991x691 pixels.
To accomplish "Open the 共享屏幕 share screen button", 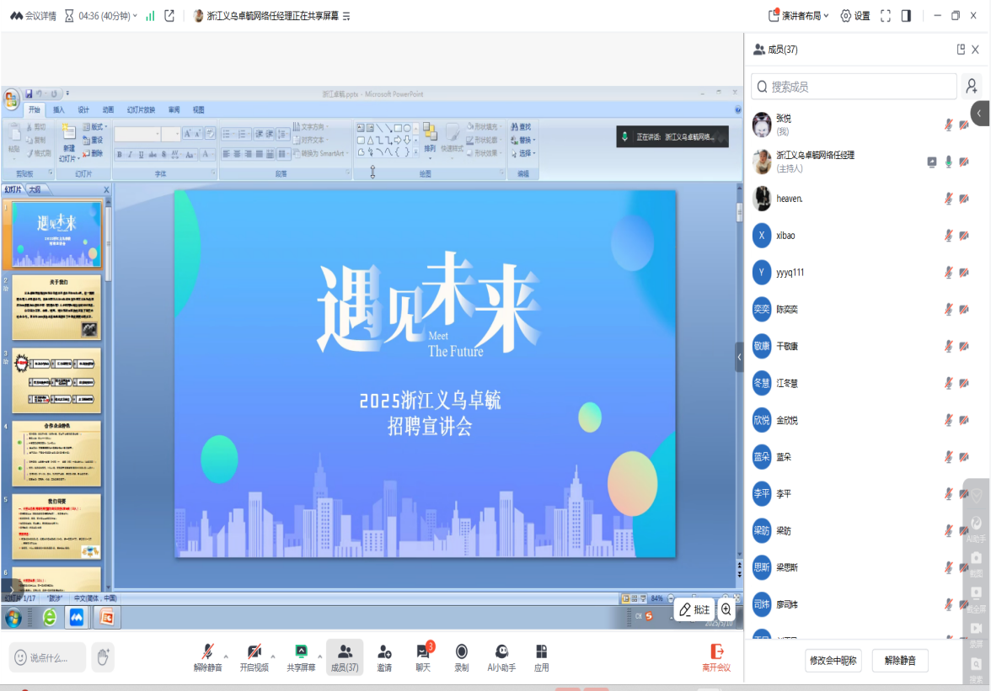I will (301, 657).
